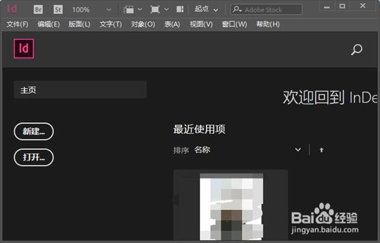Open the recent document thumbnail
Image resolution: width=380 pixels, height=243 pixels.
tap(231, 206)
